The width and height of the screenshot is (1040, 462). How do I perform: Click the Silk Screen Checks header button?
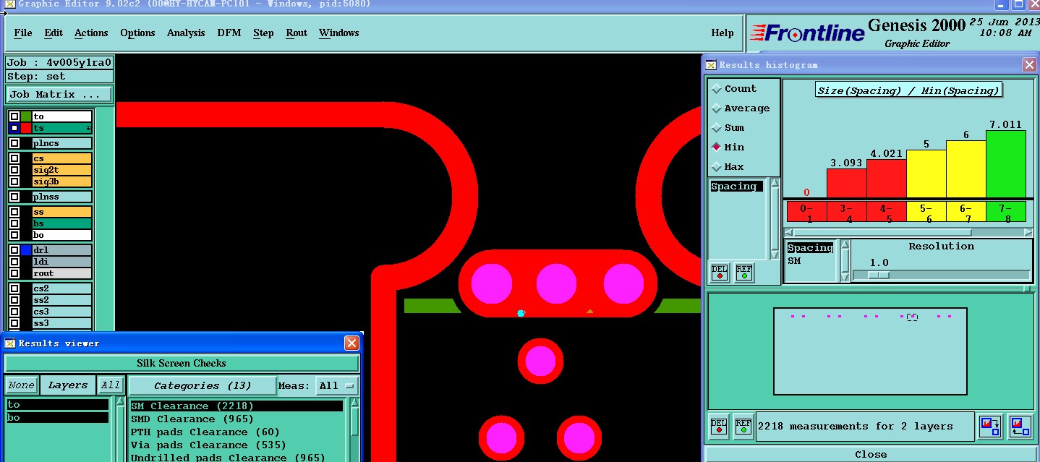(182, 364)
